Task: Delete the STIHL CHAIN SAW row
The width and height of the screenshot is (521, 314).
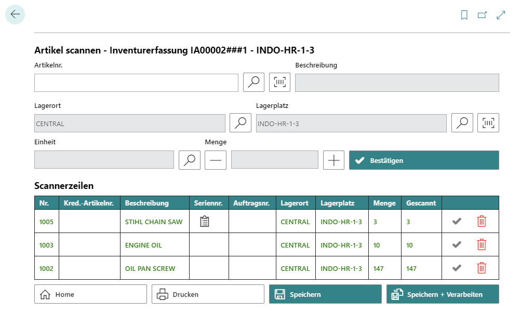Action: (x=482, y=221)
